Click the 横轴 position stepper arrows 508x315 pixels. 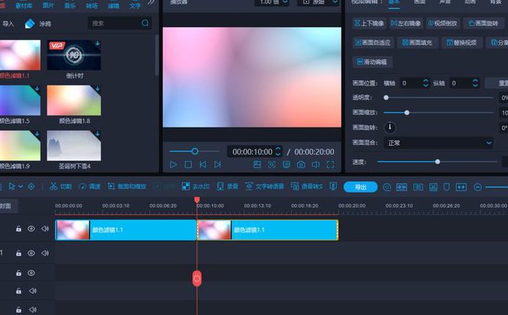(426, 83)
